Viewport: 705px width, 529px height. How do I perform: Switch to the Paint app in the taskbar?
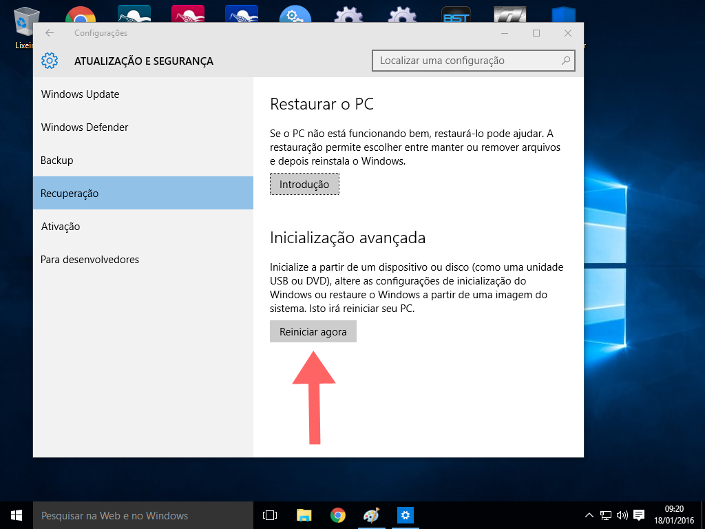371,515
